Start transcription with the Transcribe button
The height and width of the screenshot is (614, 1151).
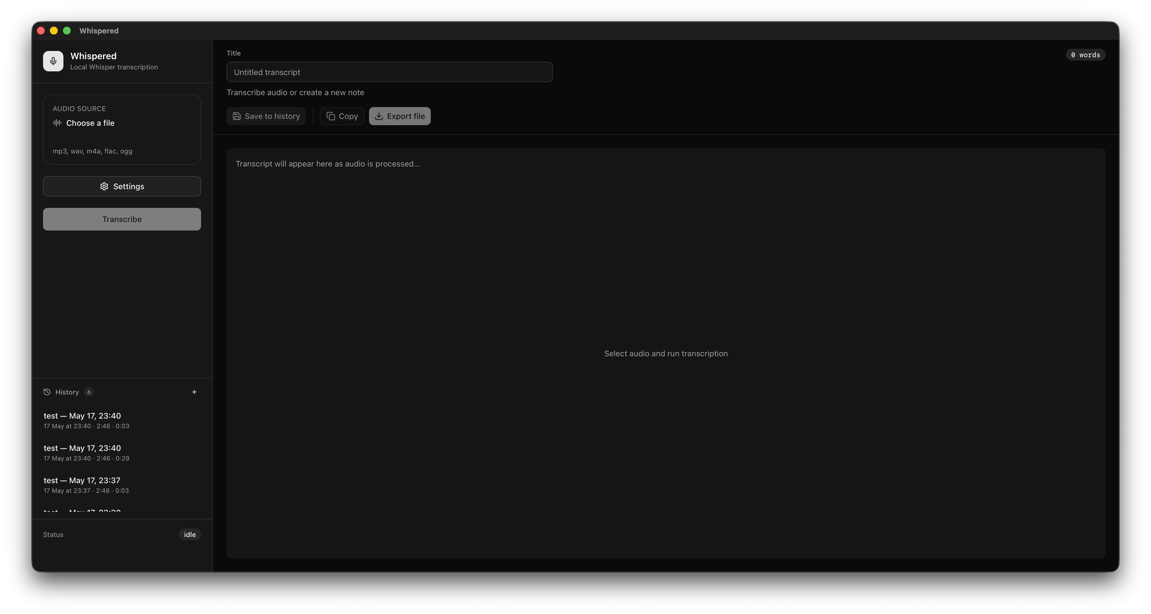pos(122,219)
